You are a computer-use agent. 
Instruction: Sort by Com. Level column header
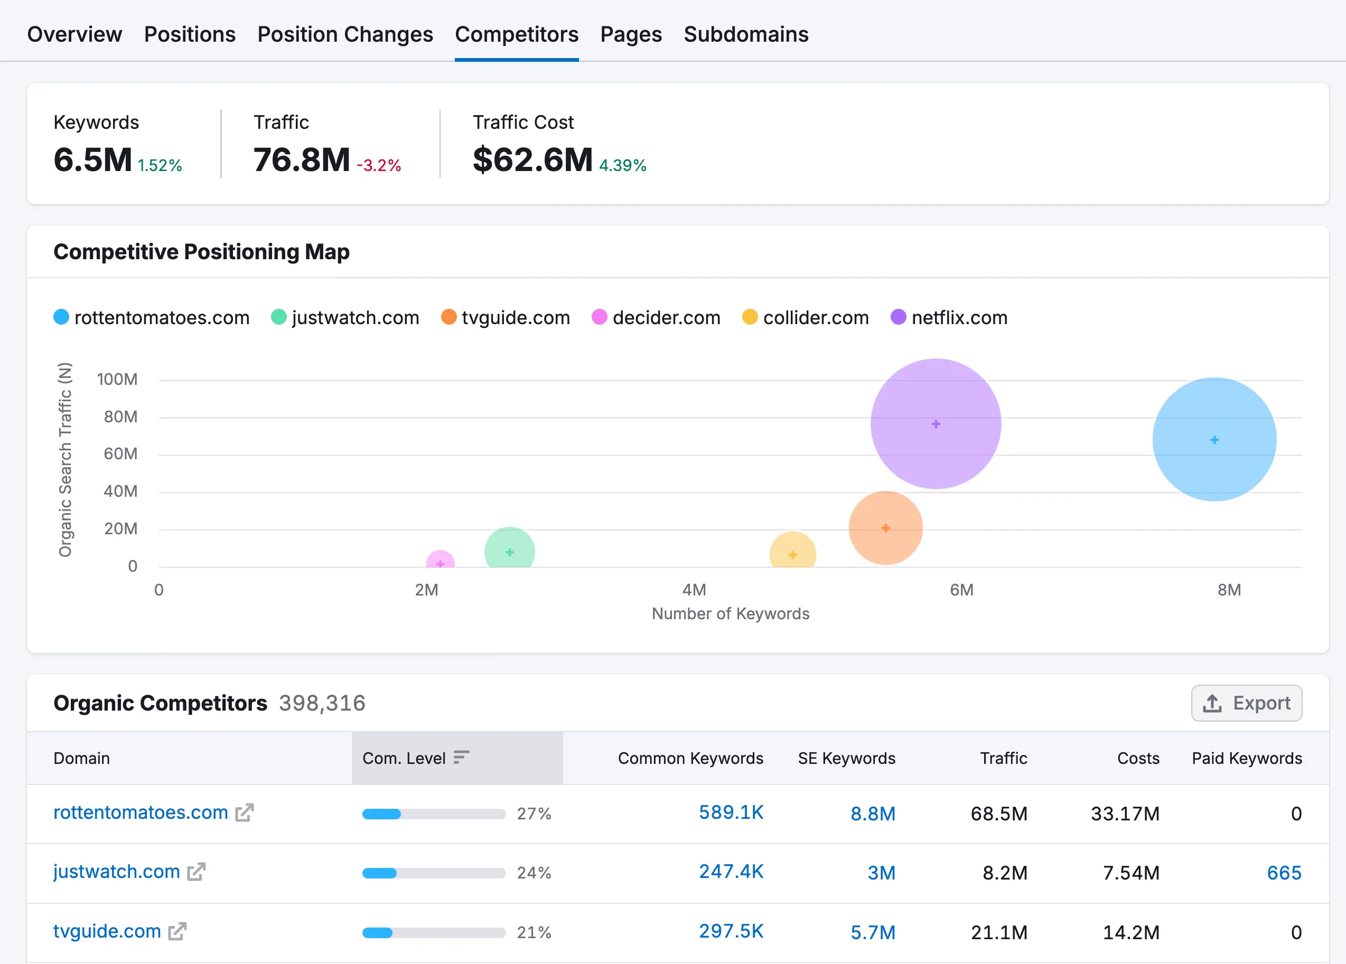click(x=404, y=758)
